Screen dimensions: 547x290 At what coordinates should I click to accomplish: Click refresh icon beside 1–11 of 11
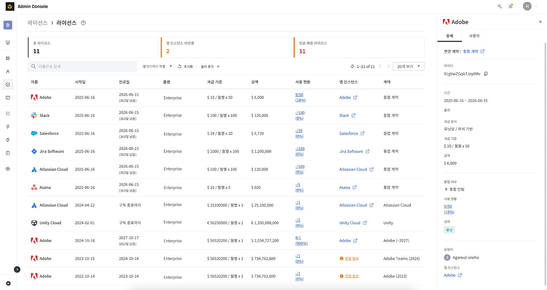pyautogui.click(x=352, y=67)
